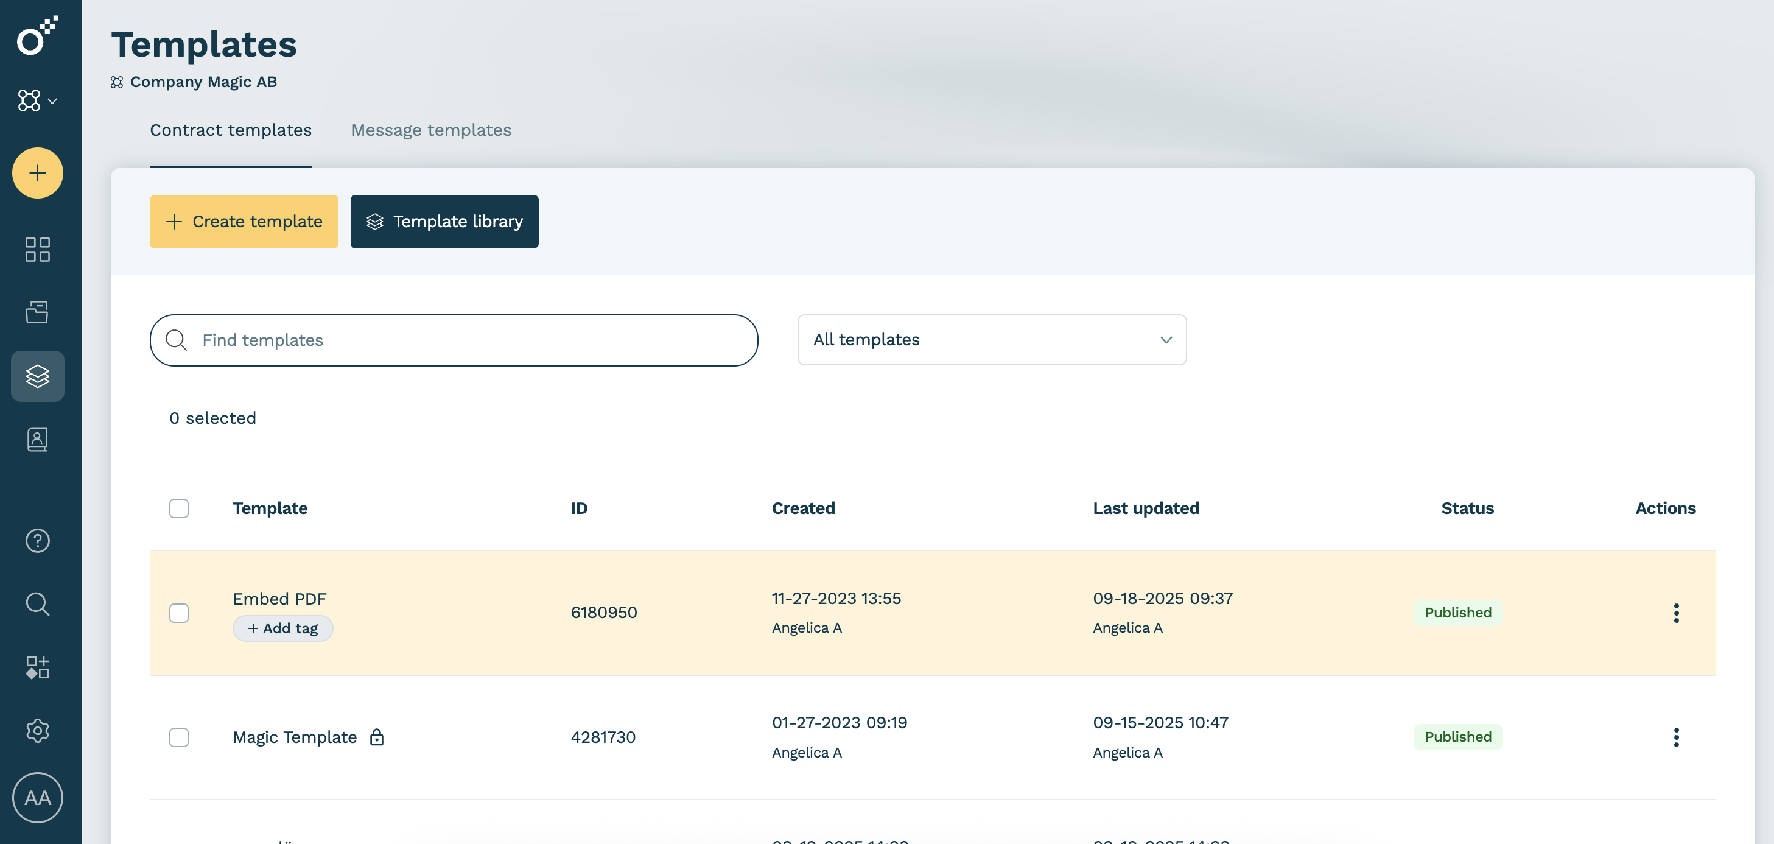The height and width of the screenshot is (844, 1774).
Task: Open the AA user avatar menu
Action: coord(38,798)
